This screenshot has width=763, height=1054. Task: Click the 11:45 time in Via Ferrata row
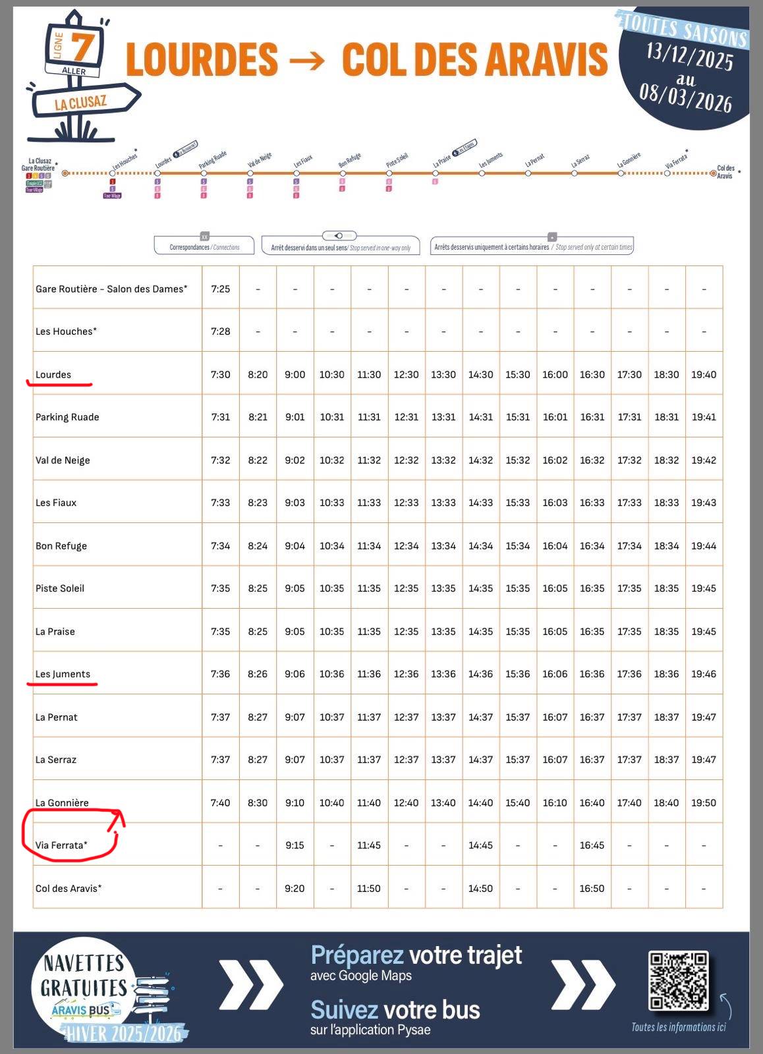[x=369, y=845]
